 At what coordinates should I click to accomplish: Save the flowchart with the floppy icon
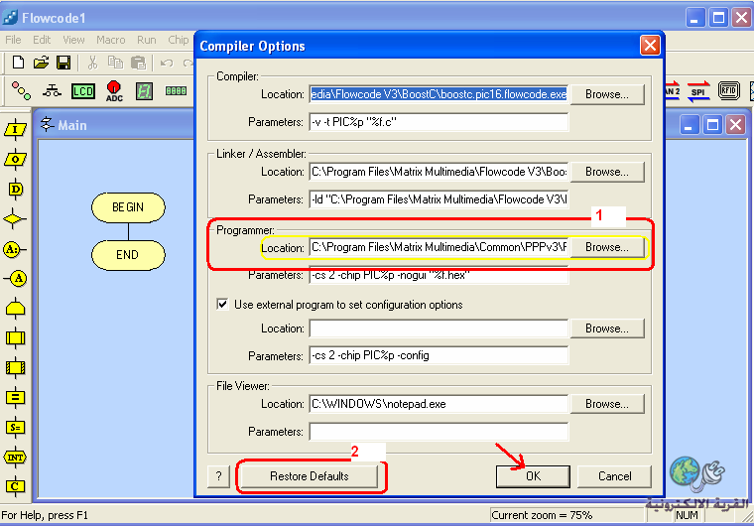coord(63,63)
